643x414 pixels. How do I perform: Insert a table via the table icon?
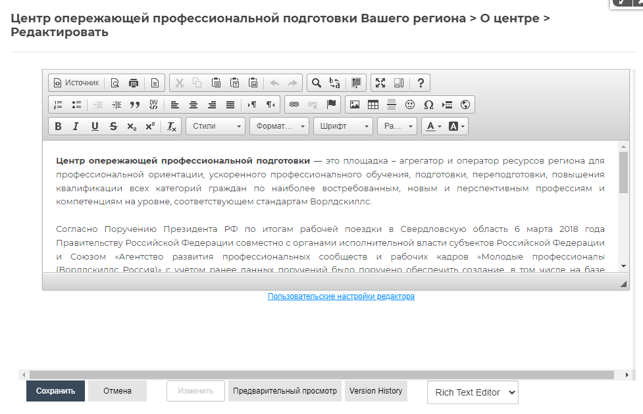(373, 104)
